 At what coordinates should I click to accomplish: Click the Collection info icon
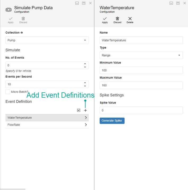[22, 33]
